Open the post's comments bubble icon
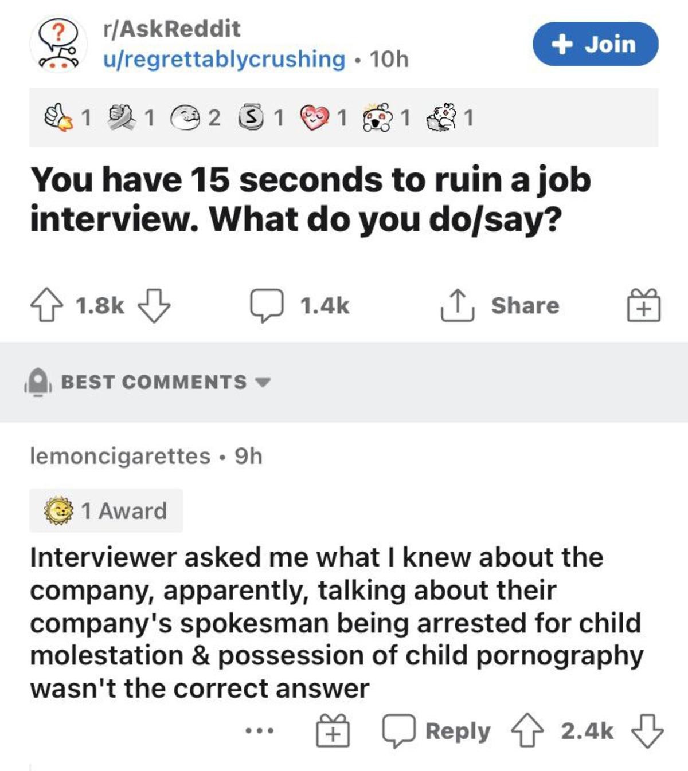688x771 pixels. (267, 305)
